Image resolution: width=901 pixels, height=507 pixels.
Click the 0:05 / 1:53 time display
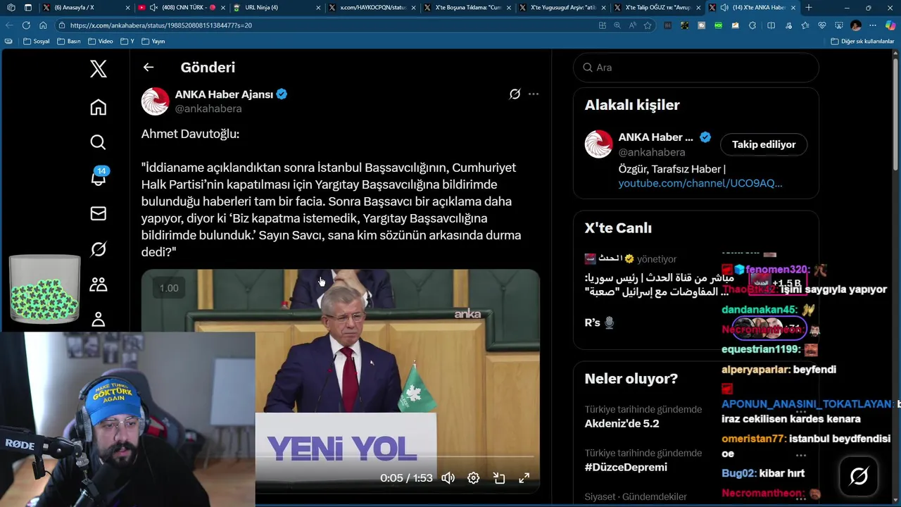(406, 478)
